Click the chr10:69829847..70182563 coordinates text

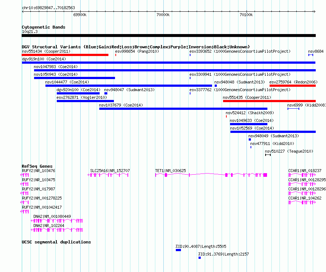(48, 8)
